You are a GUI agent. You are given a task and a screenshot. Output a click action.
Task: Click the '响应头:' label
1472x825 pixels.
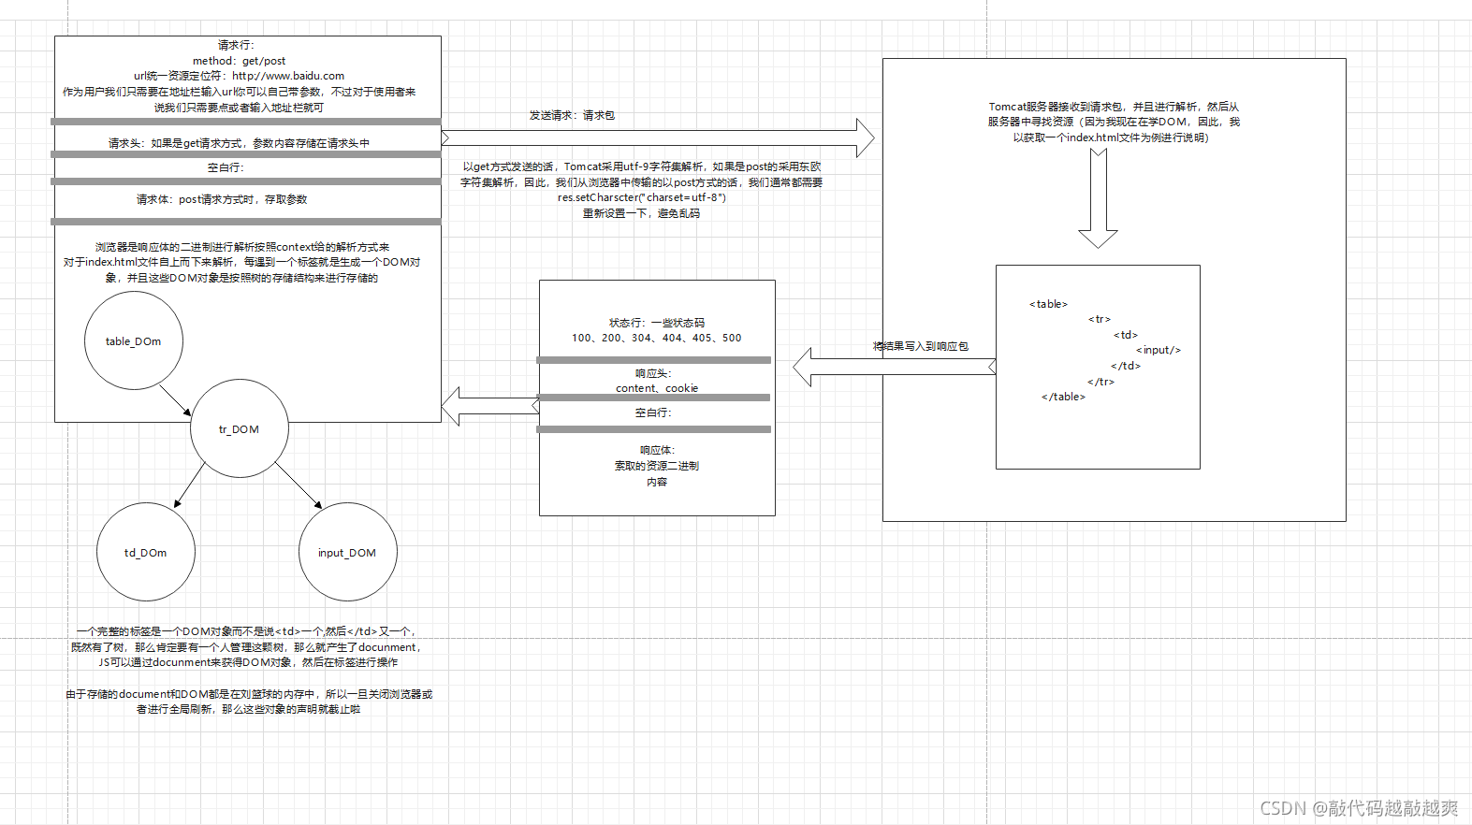653,373
